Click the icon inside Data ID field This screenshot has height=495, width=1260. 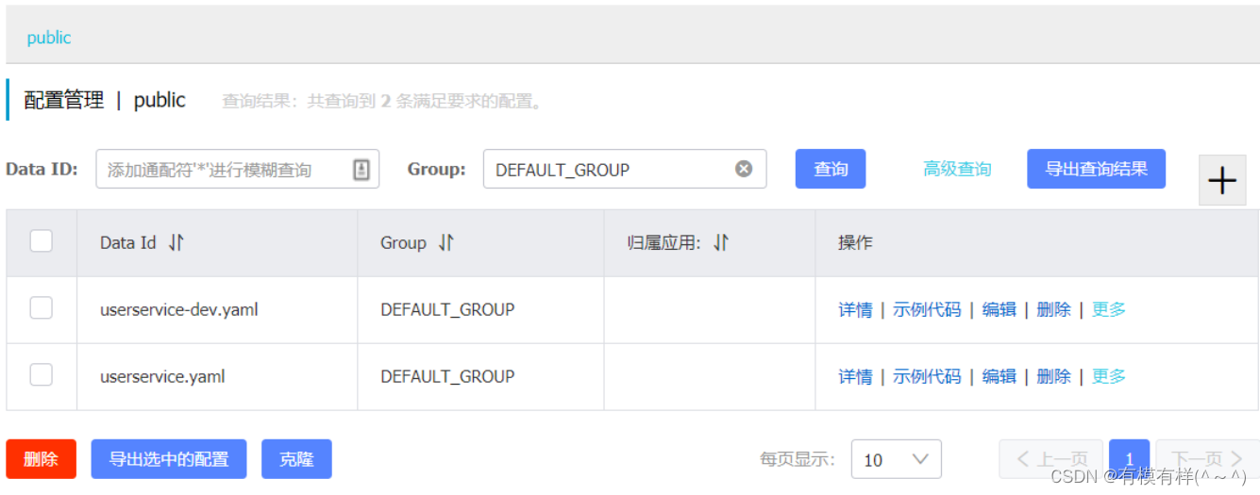pyautogui.click(x=361, y=170)
